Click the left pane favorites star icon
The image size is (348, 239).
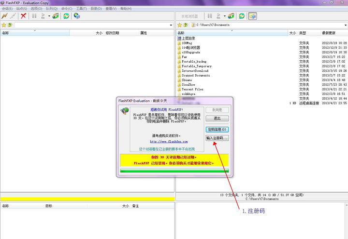click(4, 25)
